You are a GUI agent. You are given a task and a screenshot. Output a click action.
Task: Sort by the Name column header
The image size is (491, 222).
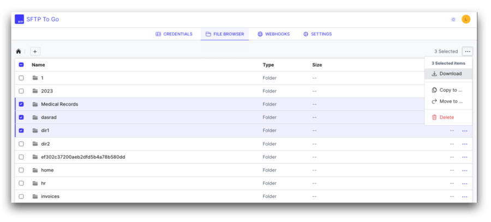pyautogui.click(x=38, y=65)
